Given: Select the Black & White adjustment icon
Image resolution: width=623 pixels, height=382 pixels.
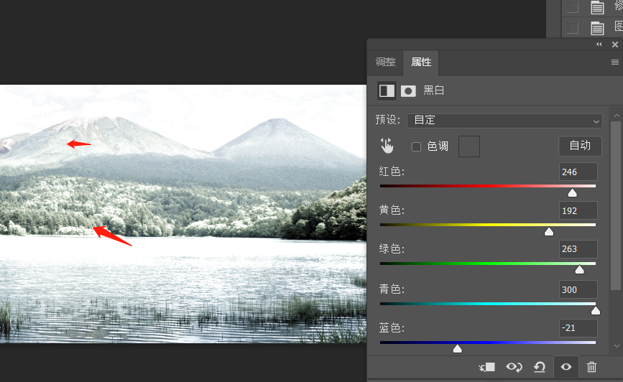Looking at the screenshot, I should click(x=387, y=90).
